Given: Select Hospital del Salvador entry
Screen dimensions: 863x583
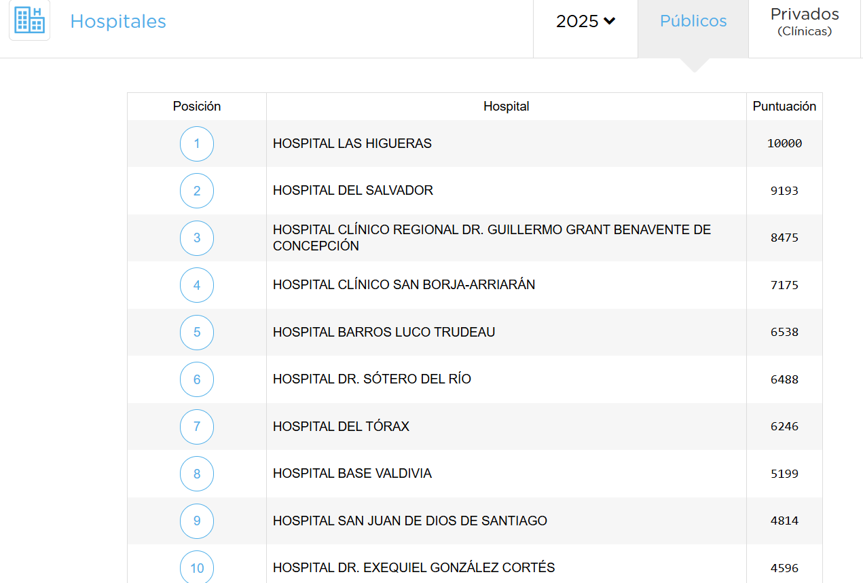Looking at the screenshot, I should click(x=352, y=191).
